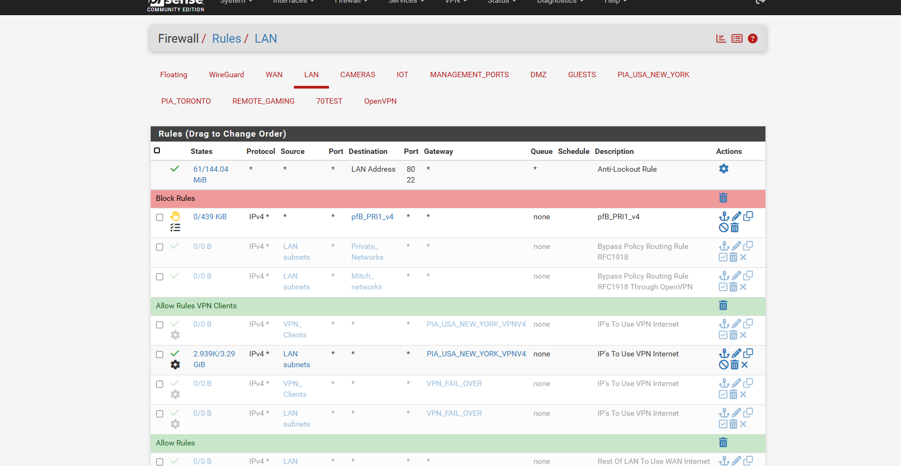901x466 pixels.
Task: Delete the Allow Rules VPN Clients separator
Action: (723, 306)
